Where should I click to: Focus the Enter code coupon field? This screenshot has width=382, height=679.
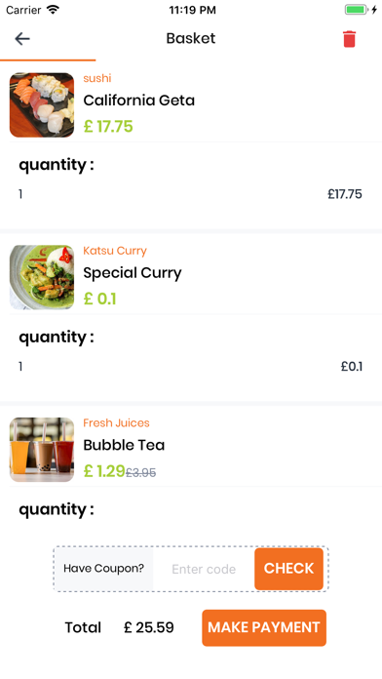(204, 569)
